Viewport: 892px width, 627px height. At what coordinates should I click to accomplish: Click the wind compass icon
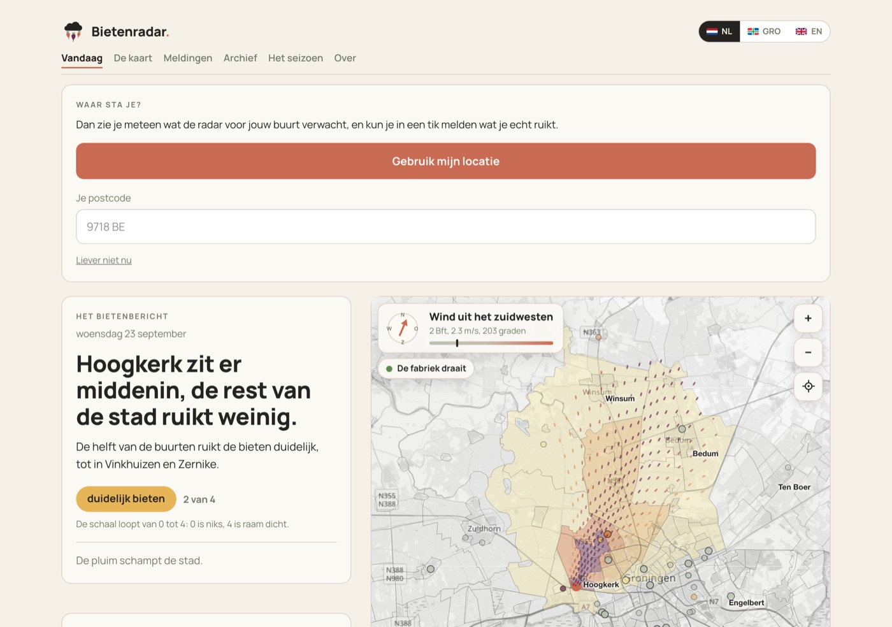coord(403,328)
